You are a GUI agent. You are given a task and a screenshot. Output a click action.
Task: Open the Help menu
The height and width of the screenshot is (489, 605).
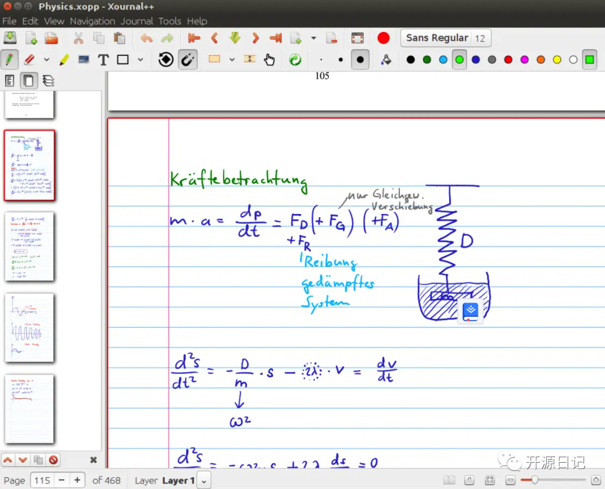coord(197,21)
